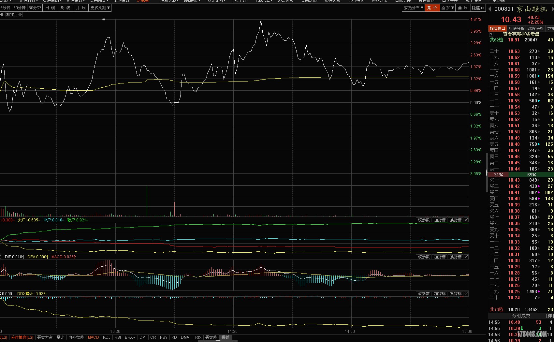The image size is (554, 342).
Task: Click 加指标 in the DDX panel
Action: [x=440, y=294]
